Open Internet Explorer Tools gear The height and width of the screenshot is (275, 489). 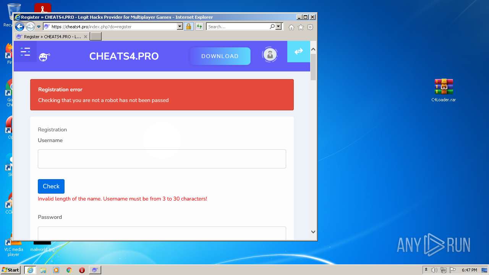310,27
